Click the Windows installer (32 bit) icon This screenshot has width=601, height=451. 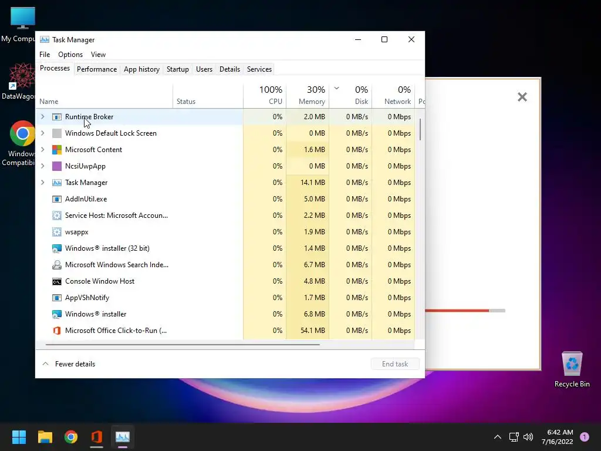[57, 248]
